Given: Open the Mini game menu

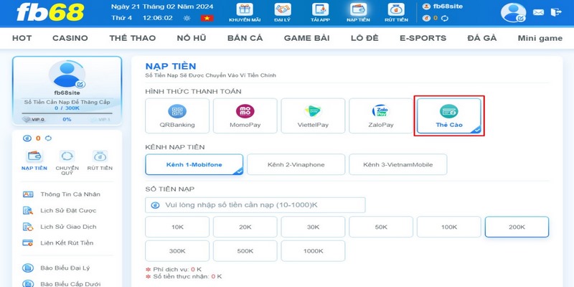Looking at the screenshot, I should (540, 38).
